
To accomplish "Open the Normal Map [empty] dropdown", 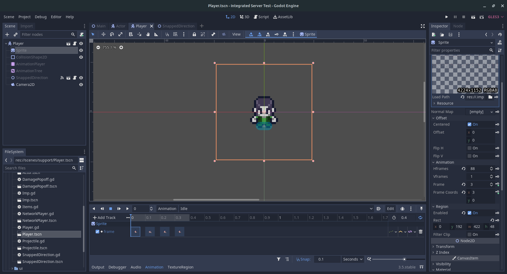I will tap(480, 112).
